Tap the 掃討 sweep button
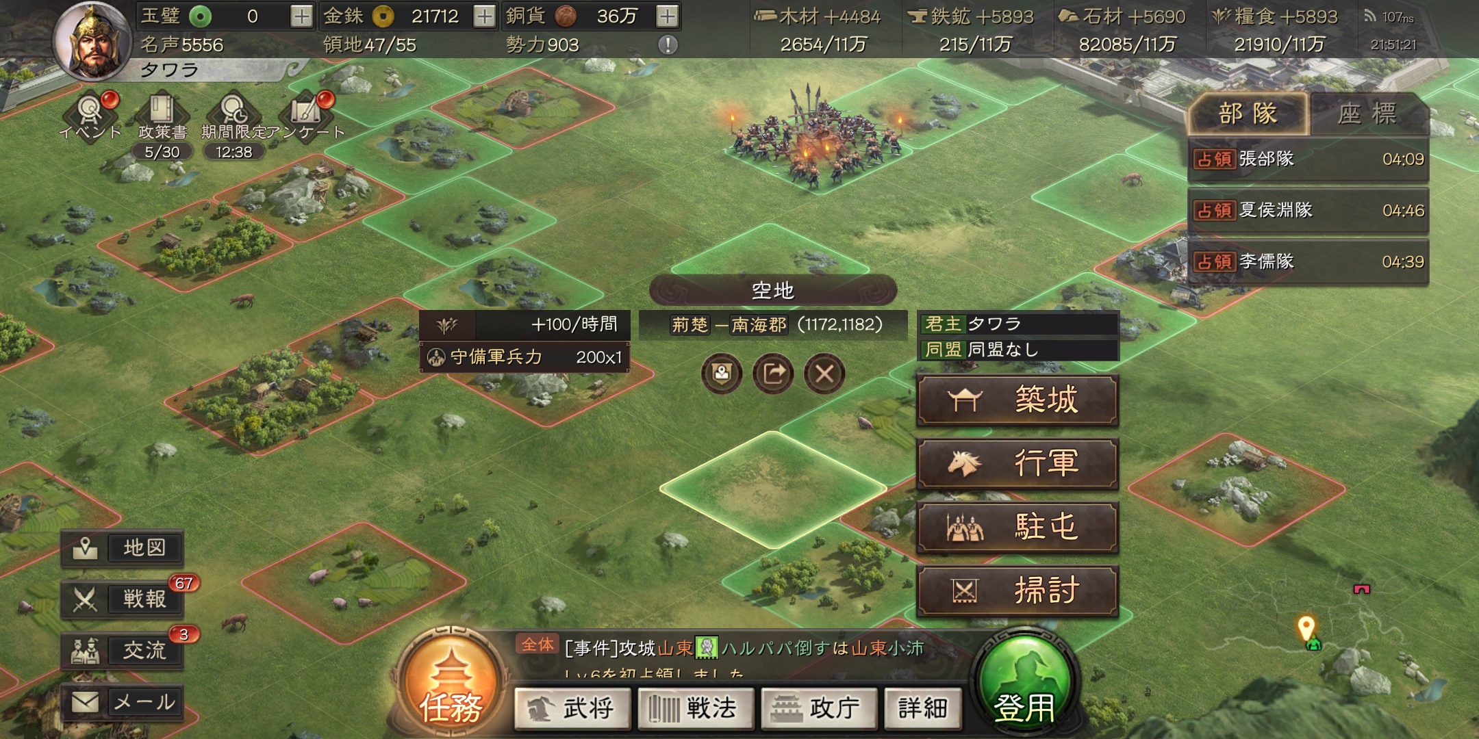This screenshot has width=1479, height=739. click(1017, 591)
